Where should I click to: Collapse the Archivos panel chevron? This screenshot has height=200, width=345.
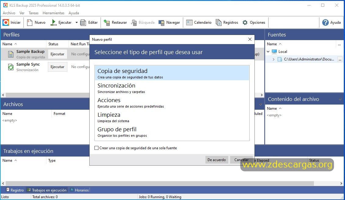pyautogui.click(x=261, y=104)
